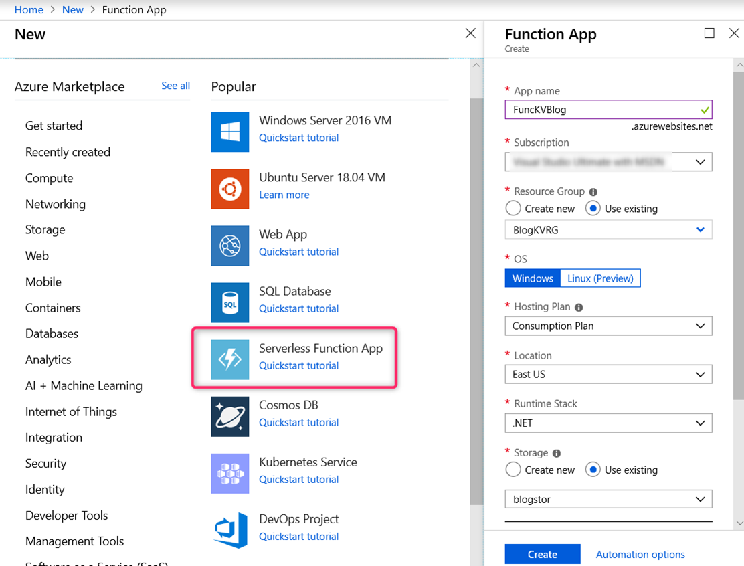Open the Subscription dropdown

(x=608, y=162)
